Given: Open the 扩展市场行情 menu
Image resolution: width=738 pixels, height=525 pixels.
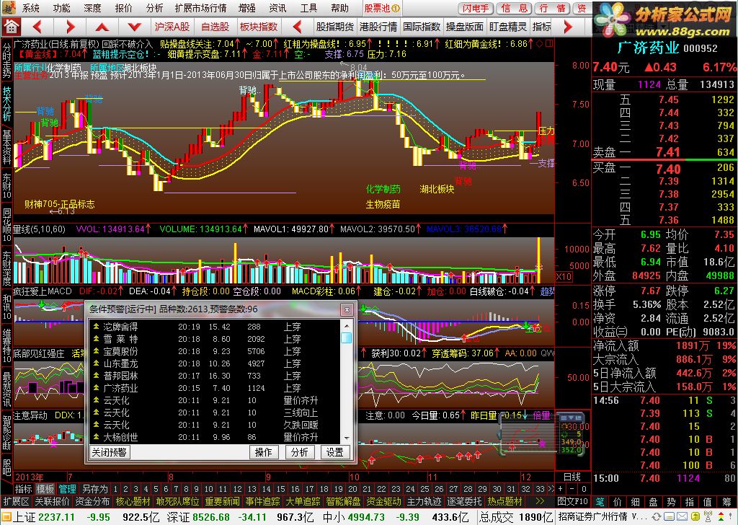Looking at the screenshot, I should [x=200, y=8].
